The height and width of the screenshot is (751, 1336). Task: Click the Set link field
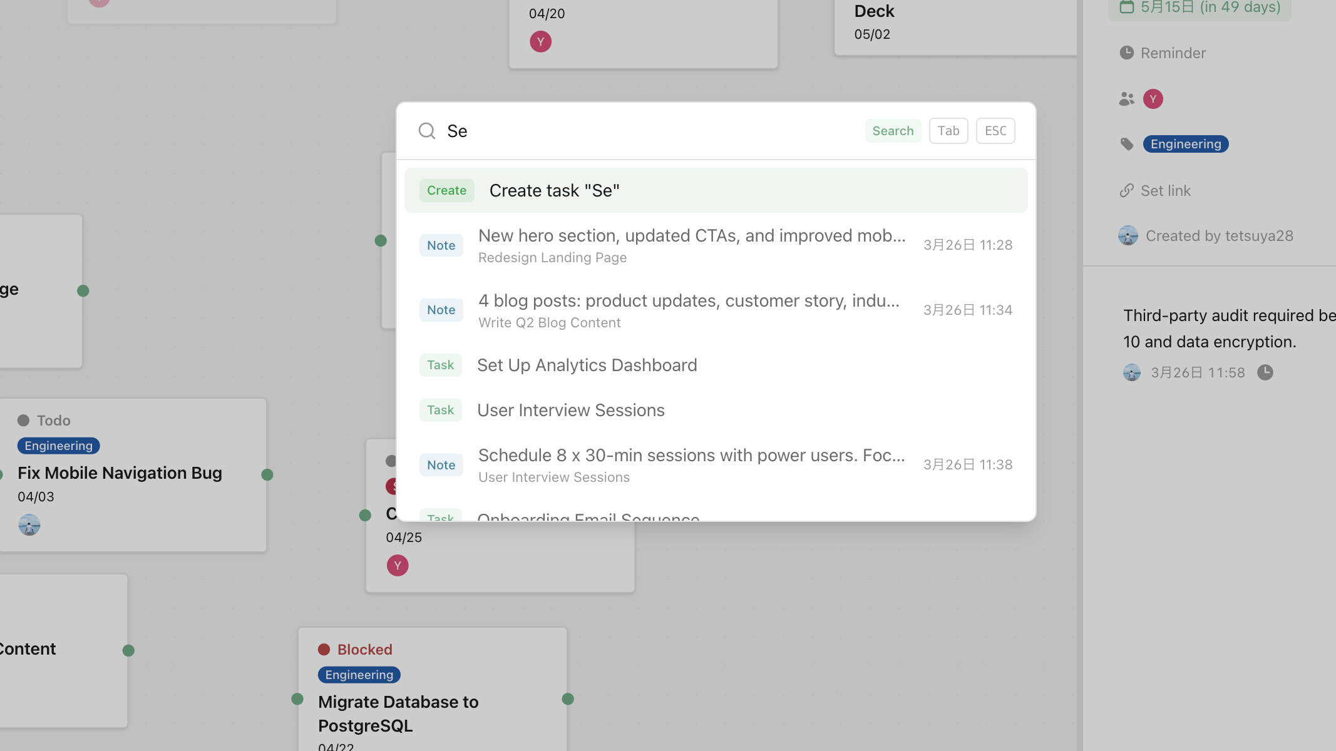click(1165, 190)
